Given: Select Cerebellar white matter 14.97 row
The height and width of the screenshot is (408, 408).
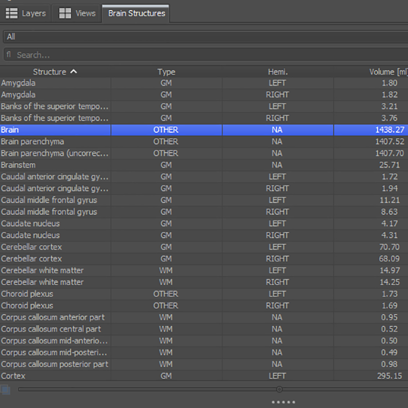Looking at the screenshot, I should 204,270.
